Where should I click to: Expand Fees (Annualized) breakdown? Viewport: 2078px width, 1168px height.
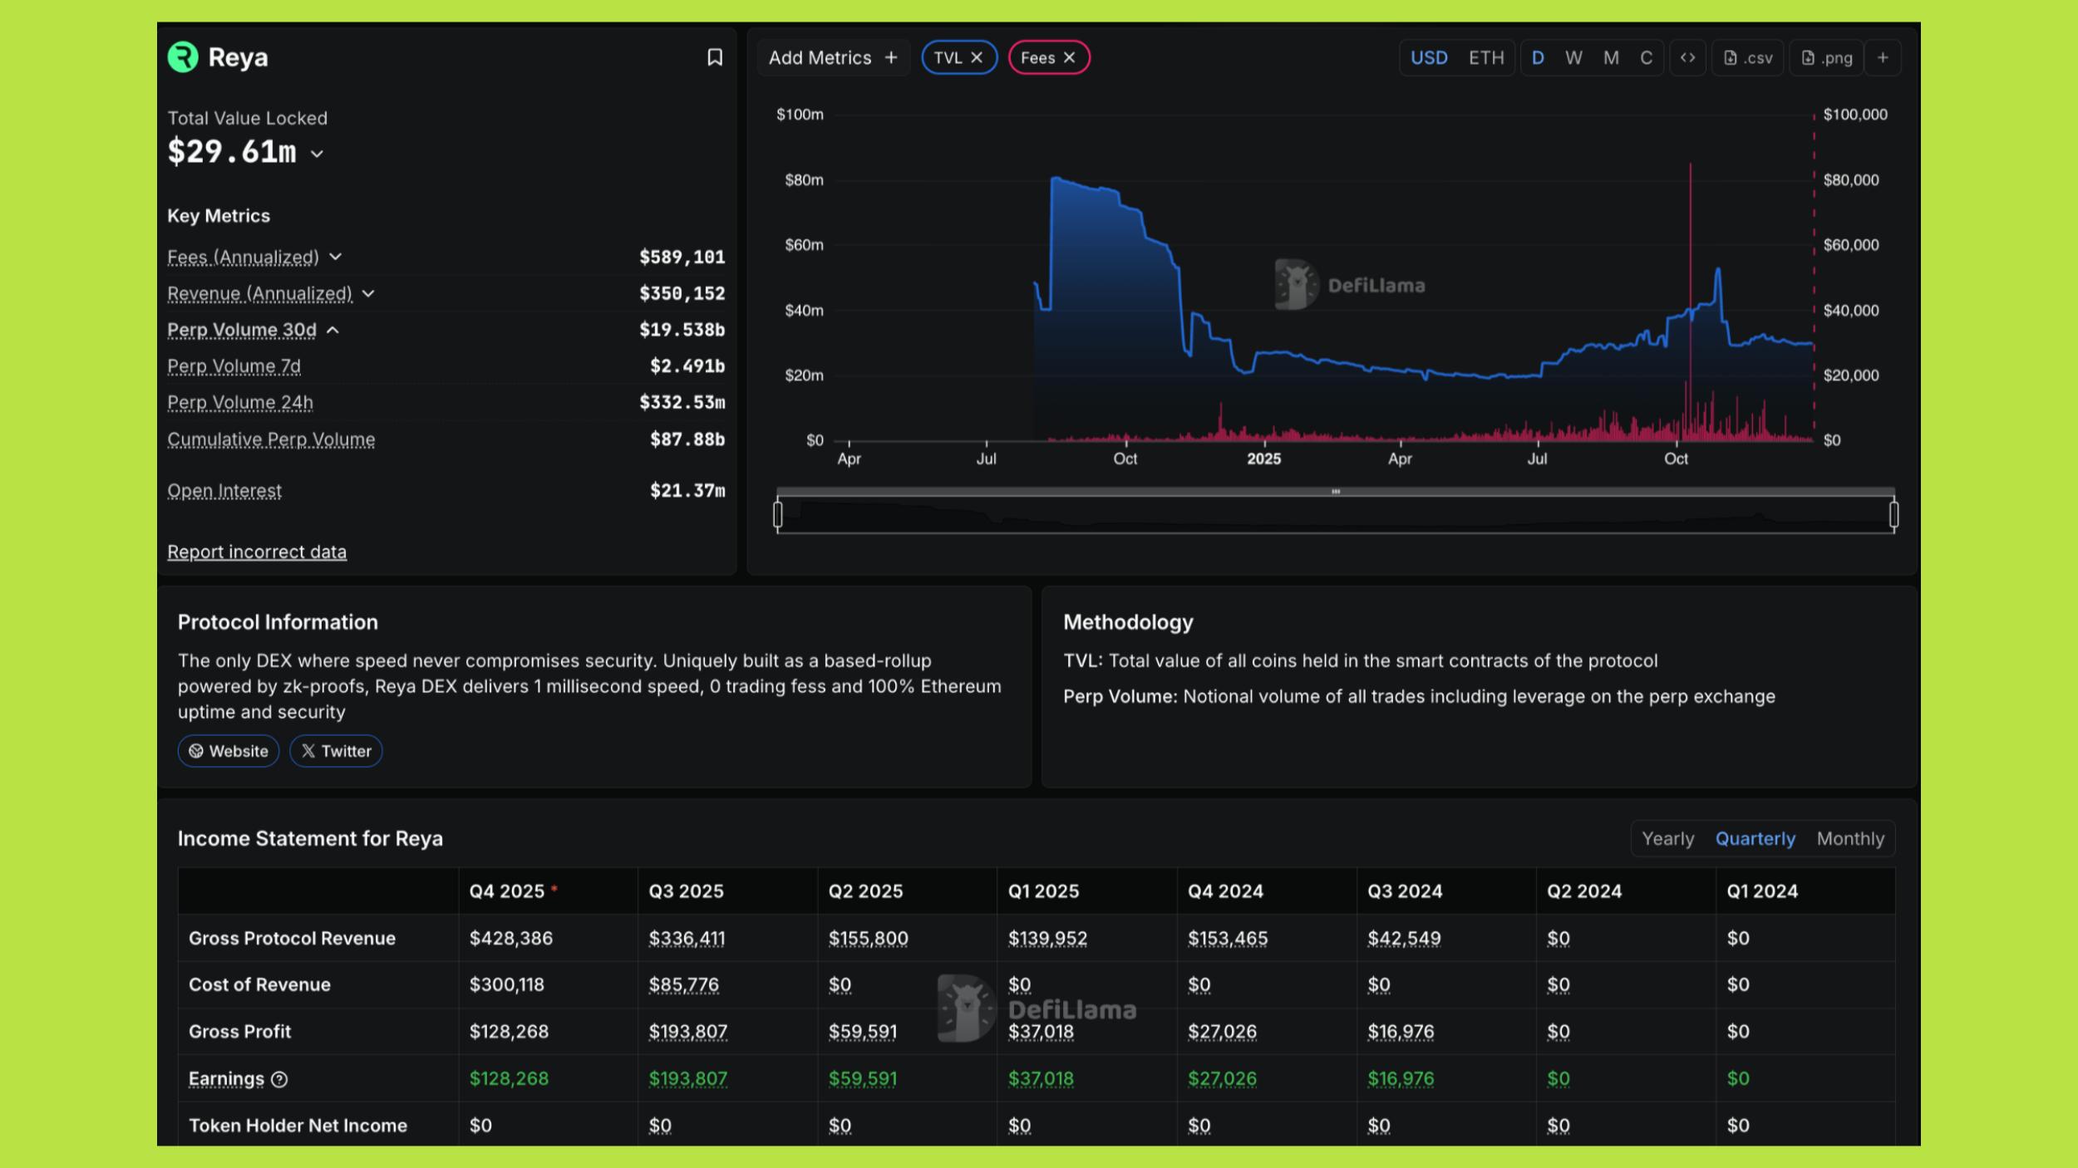pyautogui.click(x=336, y=257)
